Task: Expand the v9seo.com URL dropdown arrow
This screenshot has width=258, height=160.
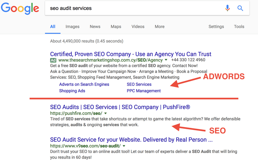Action: click(124, 146)
